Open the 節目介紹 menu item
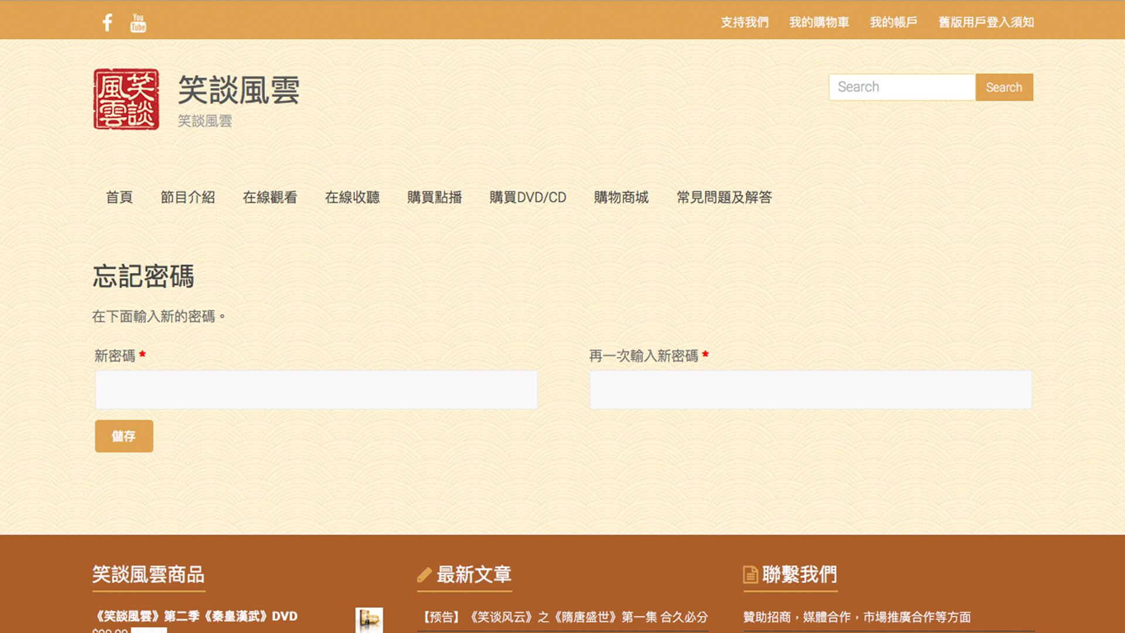The height and width of the screenshot is (633, 1125). [x=187, y=198]
